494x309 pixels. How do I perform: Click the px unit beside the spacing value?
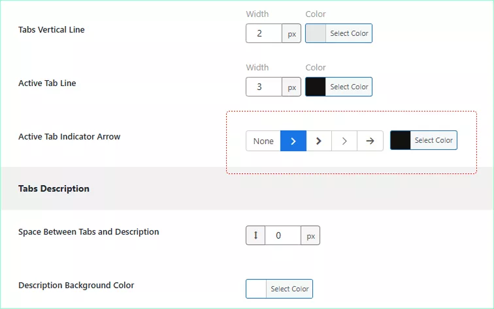[310, 235]
